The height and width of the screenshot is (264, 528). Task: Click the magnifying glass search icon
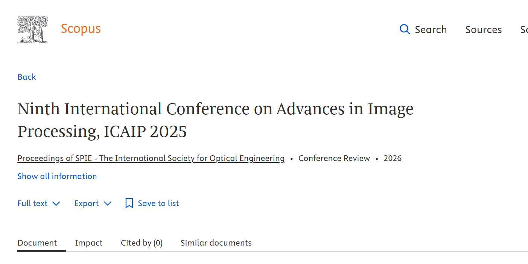coord(405,29)
